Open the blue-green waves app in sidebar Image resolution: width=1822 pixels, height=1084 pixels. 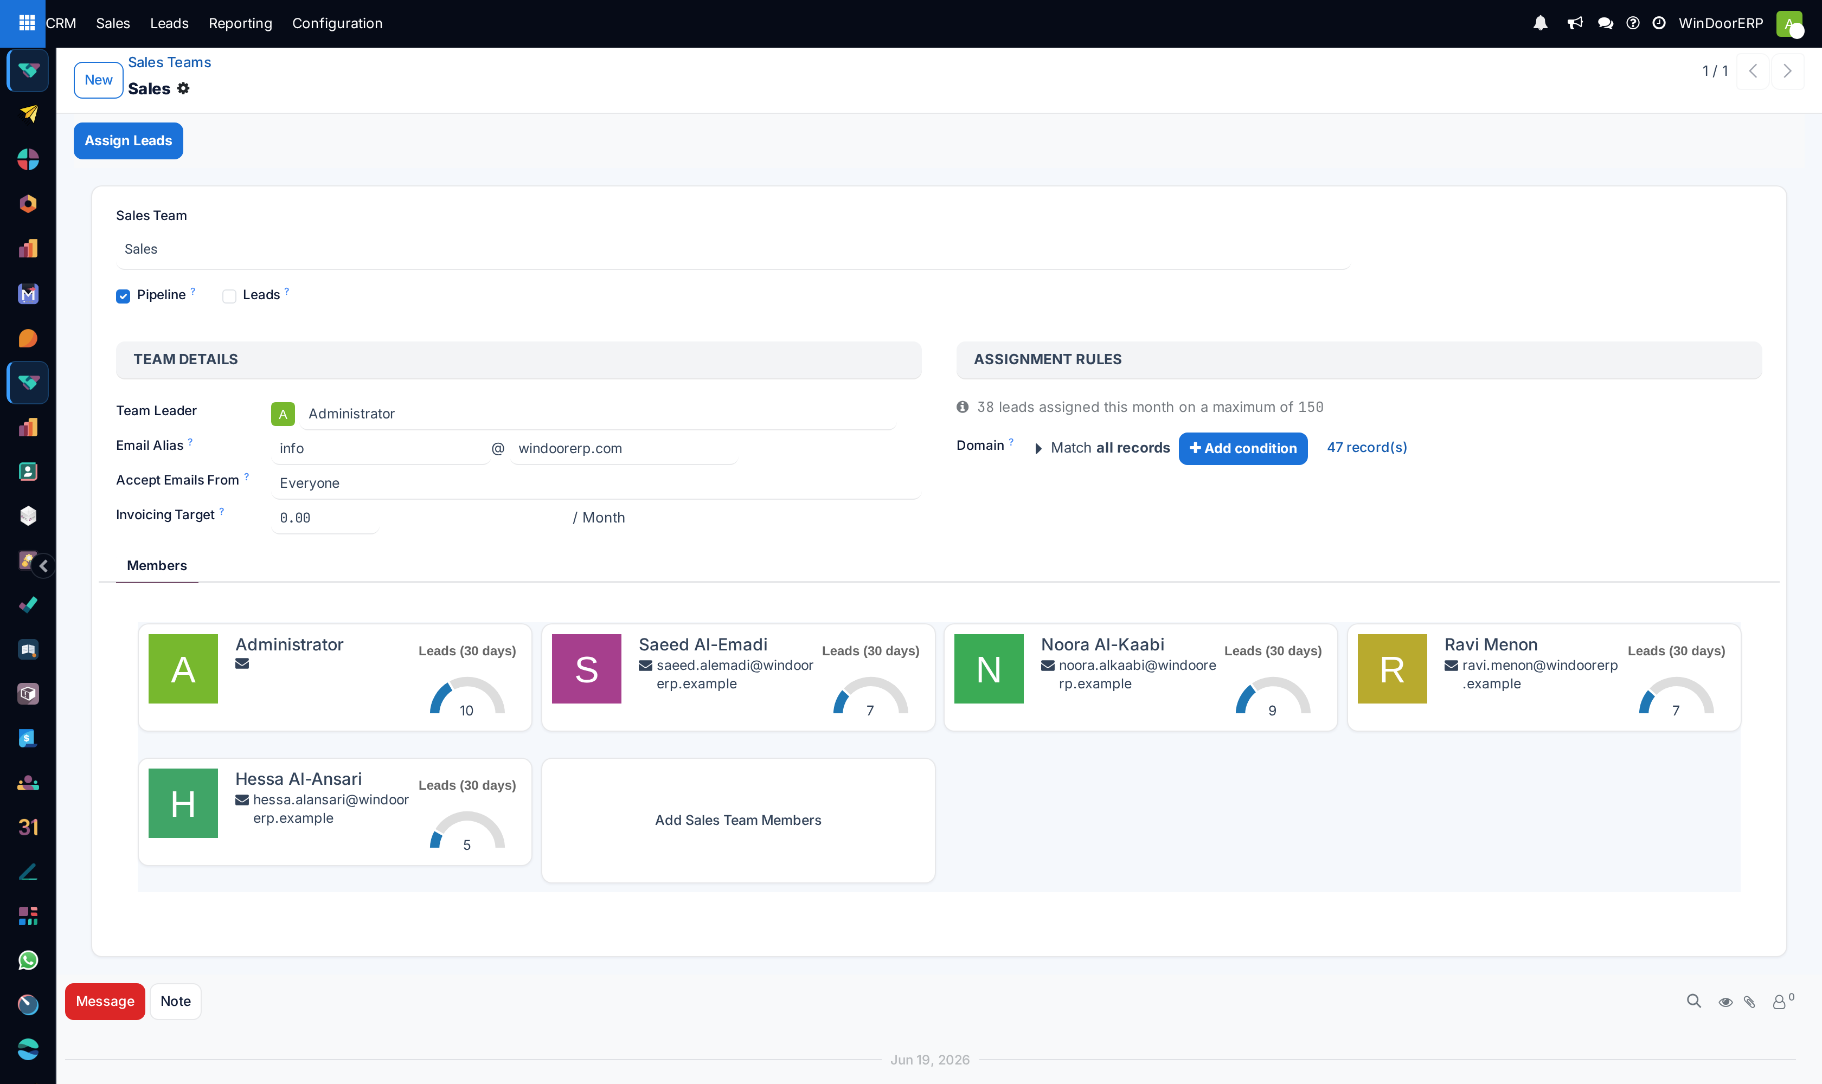(28, 1050)
